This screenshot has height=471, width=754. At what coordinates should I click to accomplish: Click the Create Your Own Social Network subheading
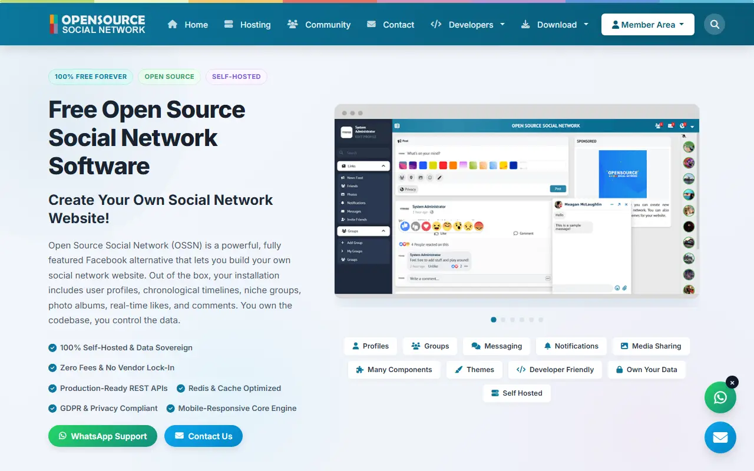point(161,209)
